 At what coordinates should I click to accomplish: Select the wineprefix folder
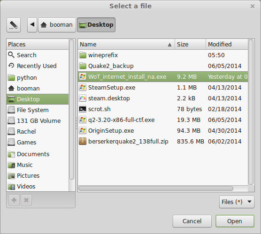coord(163,55)
